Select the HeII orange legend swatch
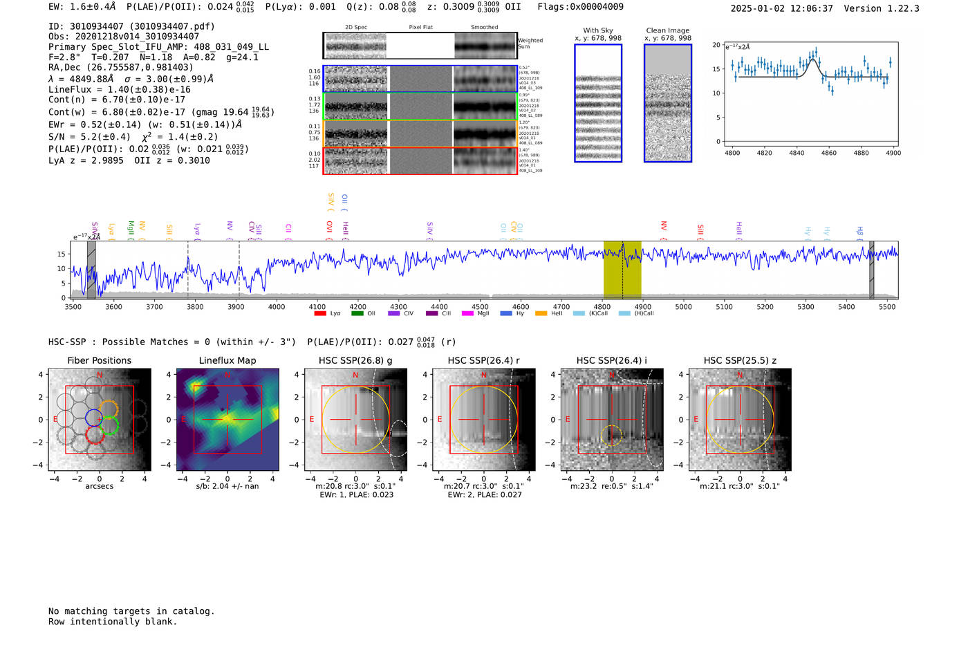 (541, 313)
